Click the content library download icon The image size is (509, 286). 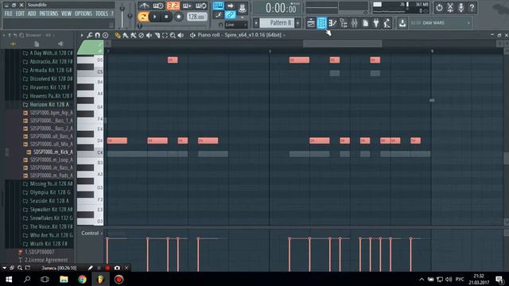pyautogui.click(x=402, y=23)
